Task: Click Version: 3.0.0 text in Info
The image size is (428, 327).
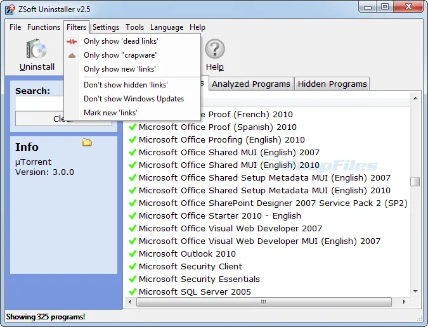Action: click(44, 172)
